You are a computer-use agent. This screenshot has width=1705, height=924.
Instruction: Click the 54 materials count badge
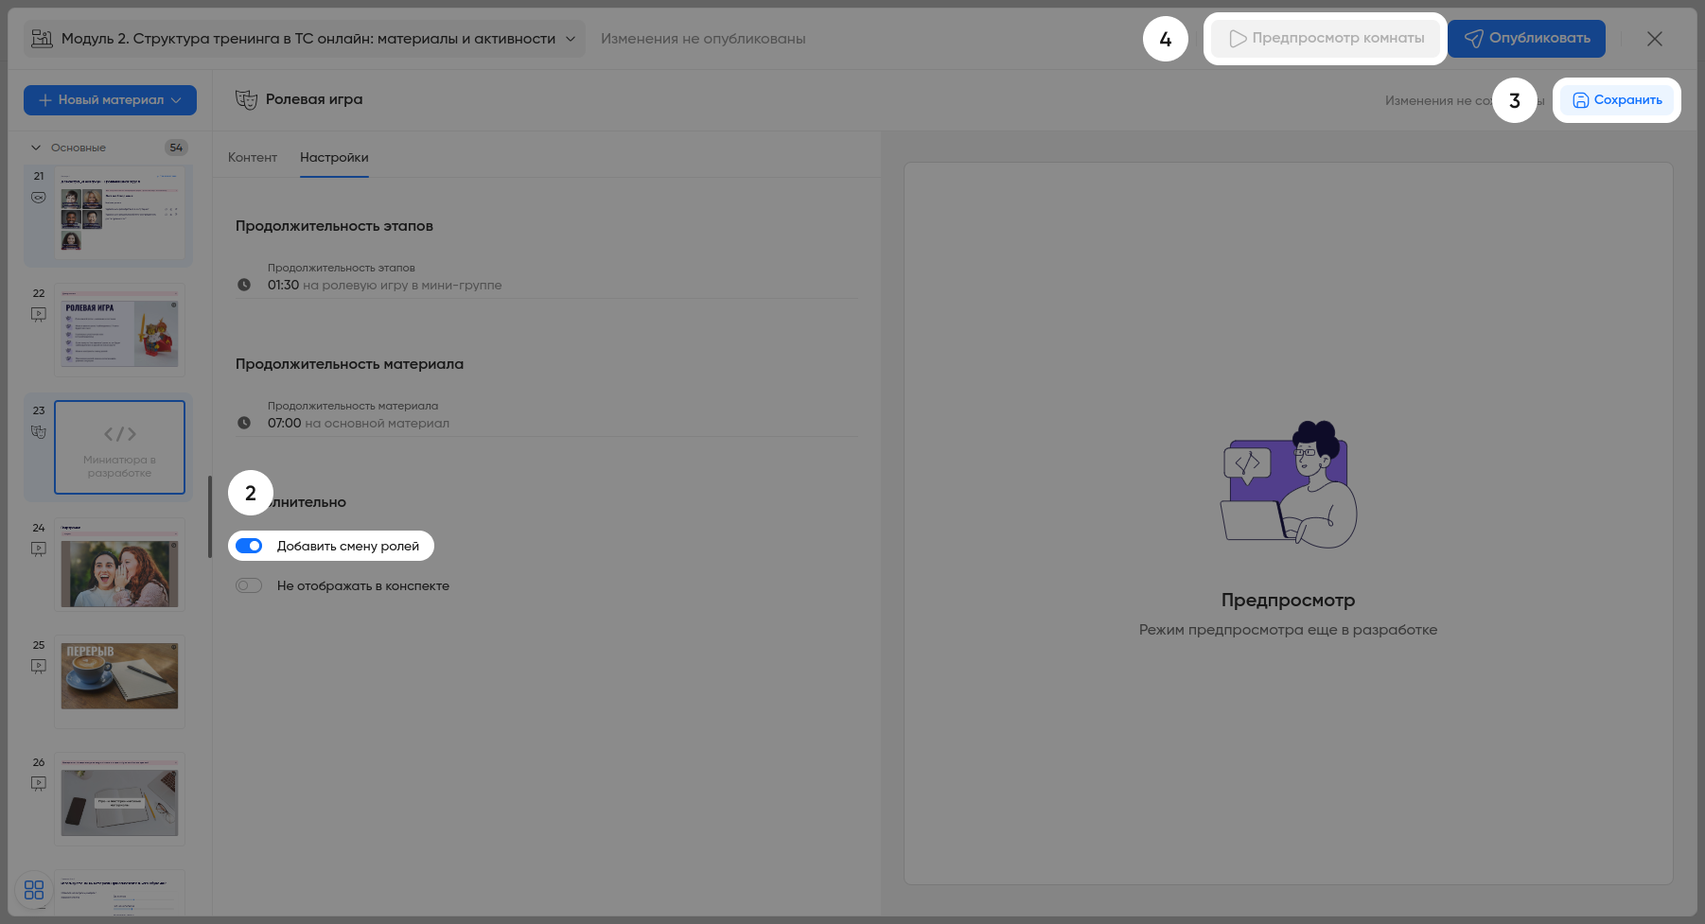point(176,148)
